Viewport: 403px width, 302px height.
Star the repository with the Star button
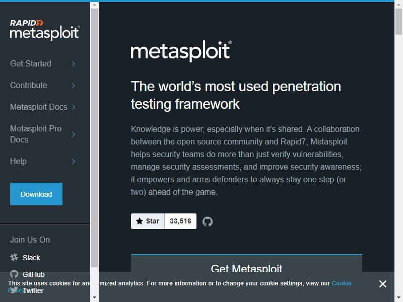click(x=148, y=221)
